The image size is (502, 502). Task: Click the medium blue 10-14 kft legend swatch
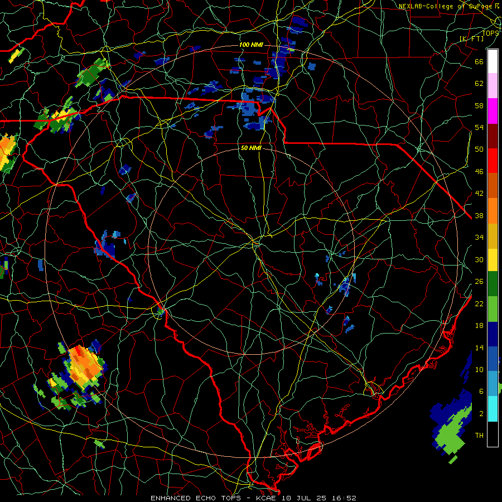pos(493,359)
